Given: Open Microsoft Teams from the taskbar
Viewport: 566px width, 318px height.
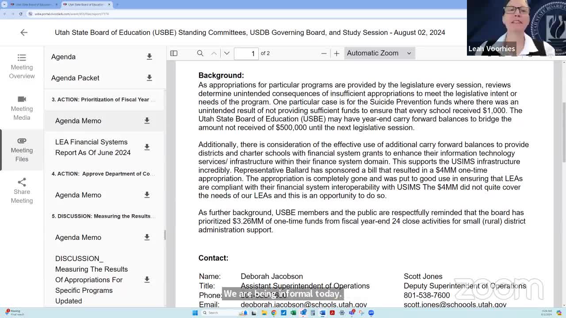Looking at the screenshot, I should [352, 313].
